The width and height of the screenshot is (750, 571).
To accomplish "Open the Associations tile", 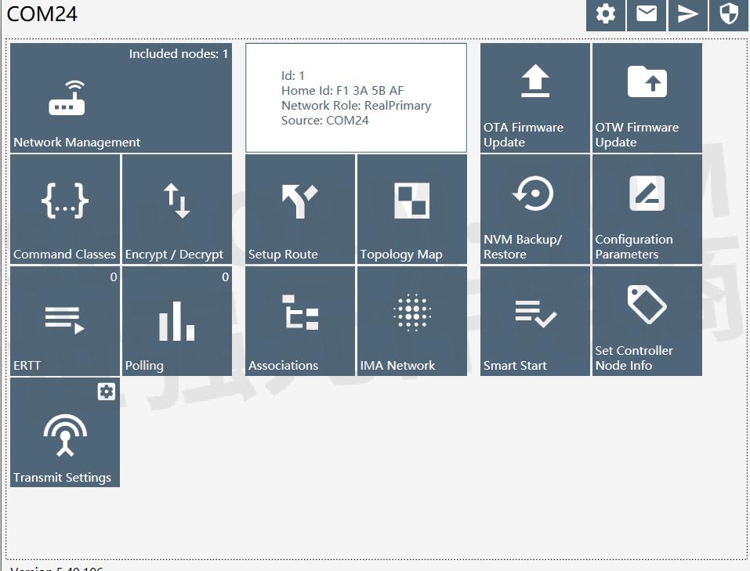I will pos(300,321).
